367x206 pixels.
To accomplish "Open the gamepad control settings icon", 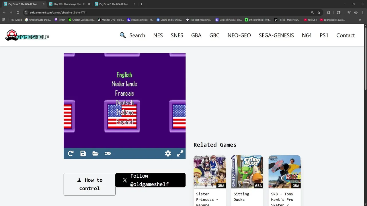I will pos(108,154).
